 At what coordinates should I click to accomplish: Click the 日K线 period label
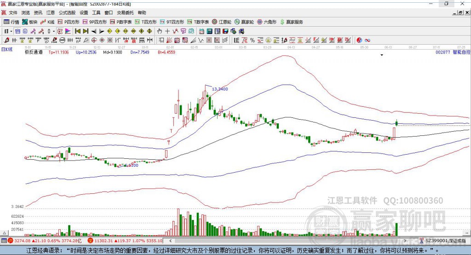coord(7,49)
